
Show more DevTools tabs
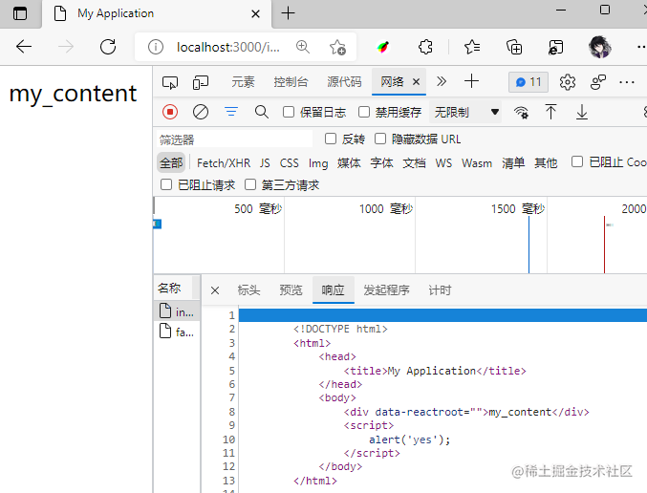442,81
